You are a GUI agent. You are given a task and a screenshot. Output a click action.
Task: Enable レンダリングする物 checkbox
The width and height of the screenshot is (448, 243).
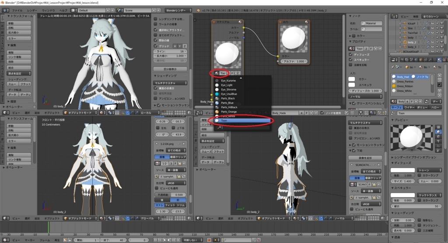(156, 19)
